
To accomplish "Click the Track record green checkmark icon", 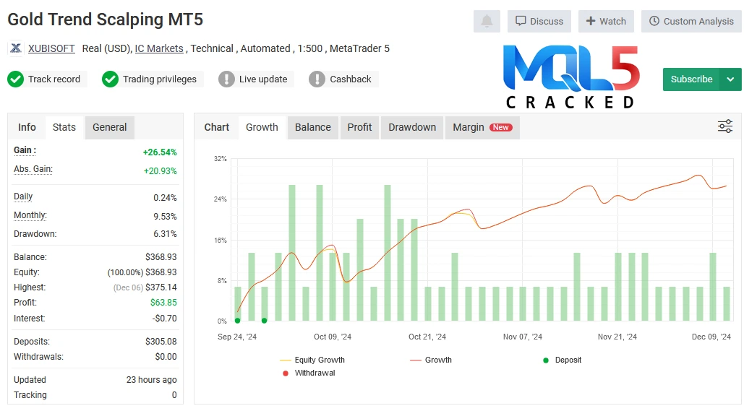I will point(16,79).
